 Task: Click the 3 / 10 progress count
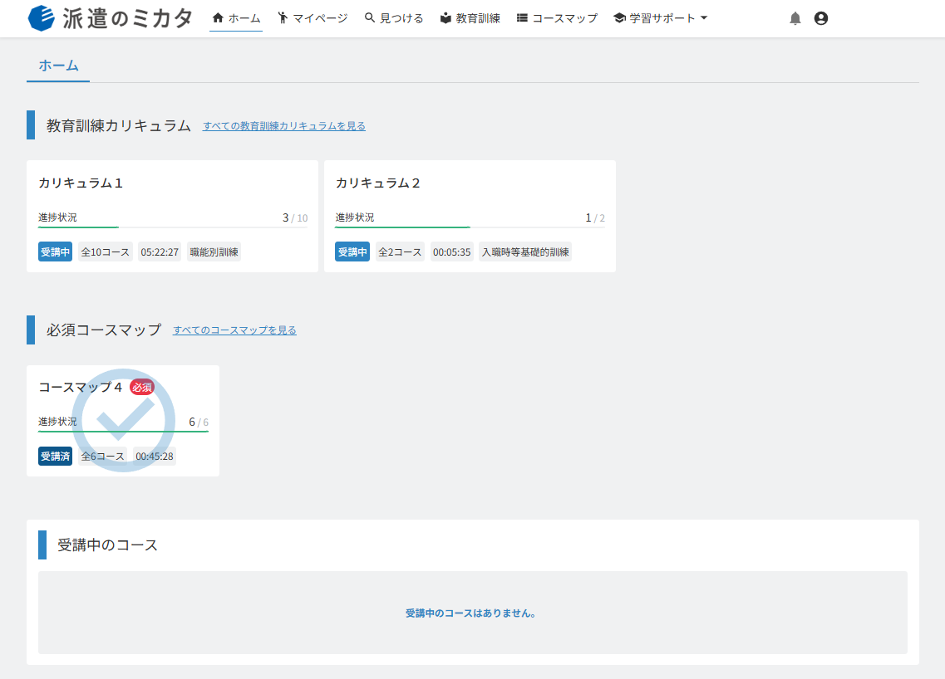(295, 218)
